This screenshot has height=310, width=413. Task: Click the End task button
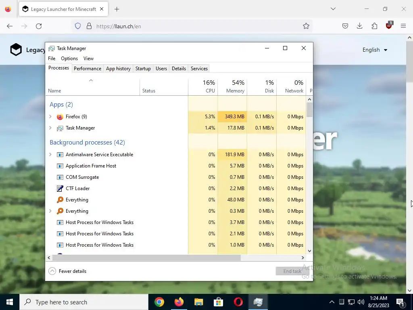pos(292,271)
